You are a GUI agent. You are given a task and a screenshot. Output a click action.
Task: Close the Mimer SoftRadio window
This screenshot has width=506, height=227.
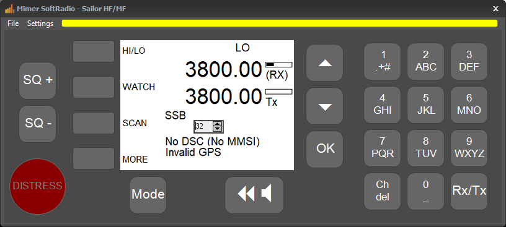495,9
